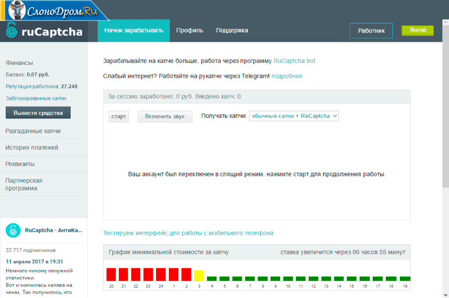Click the Вывести средства button
449x298 pixels.
[x=38, y=113]
